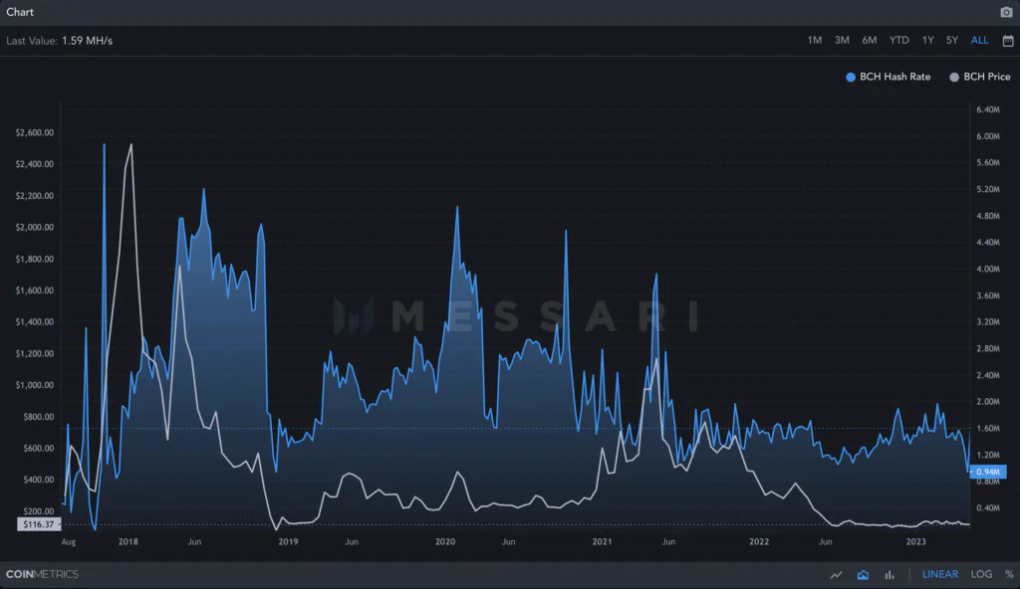Viewport: 1020px width, 589px height.
Task: Click the 0.40M hash rate axis label
Action: pyautogui.click(x=987, y=507)
